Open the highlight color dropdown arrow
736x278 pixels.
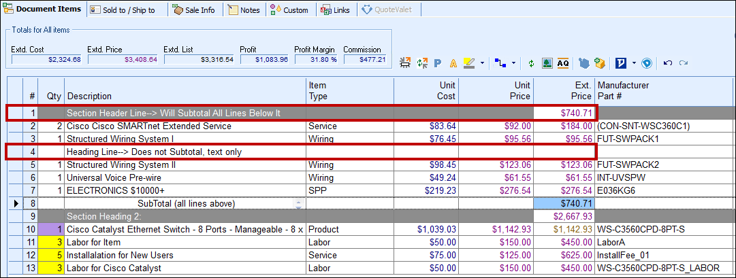(482, 63)
